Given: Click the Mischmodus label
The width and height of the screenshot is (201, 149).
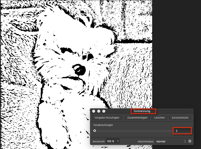Looking at the screenshot, I should (146, 141).
